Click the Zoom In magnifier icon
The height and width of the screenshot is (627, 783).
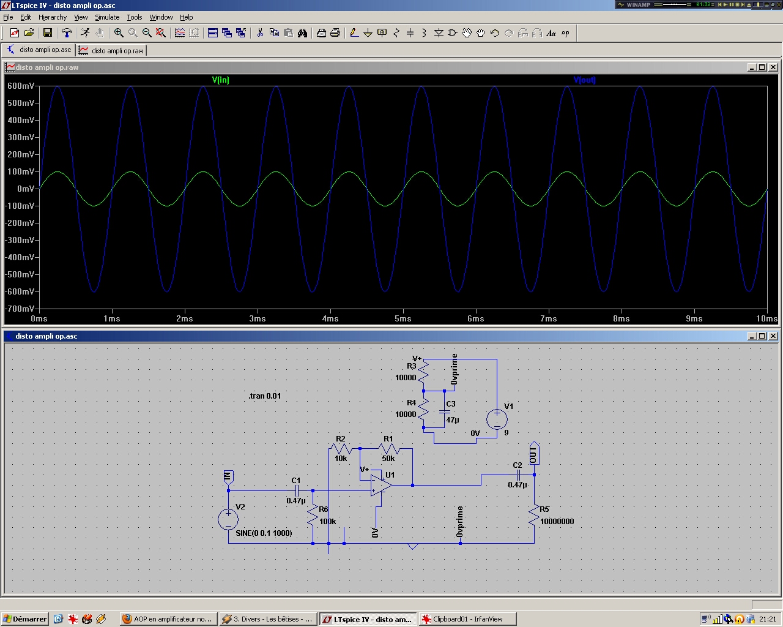[119, 33]
